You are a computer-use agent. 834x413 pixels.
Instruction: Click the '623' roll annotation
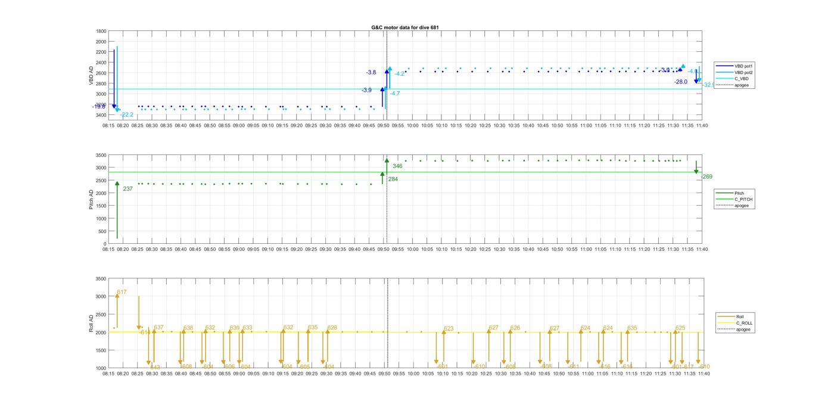[449, 329]
